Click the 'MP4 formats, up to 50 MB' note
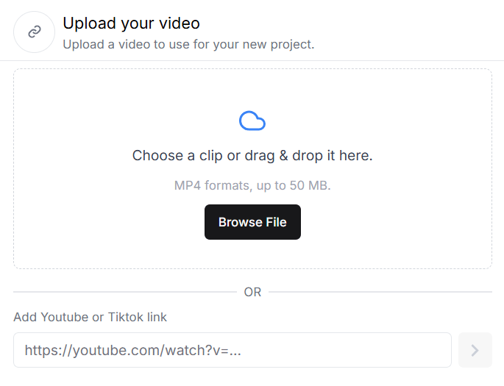The width and height of the screenshot is (504, 386). click(252, 185)
